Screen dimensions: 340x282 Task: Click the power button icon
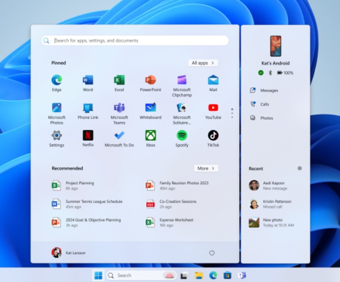(x=212, y=253)
